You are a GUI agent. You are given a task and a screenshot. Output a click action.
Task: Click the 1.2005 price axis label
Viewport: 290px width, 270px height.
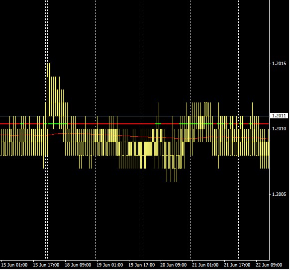pyautogui.click(x=279, y=194)
